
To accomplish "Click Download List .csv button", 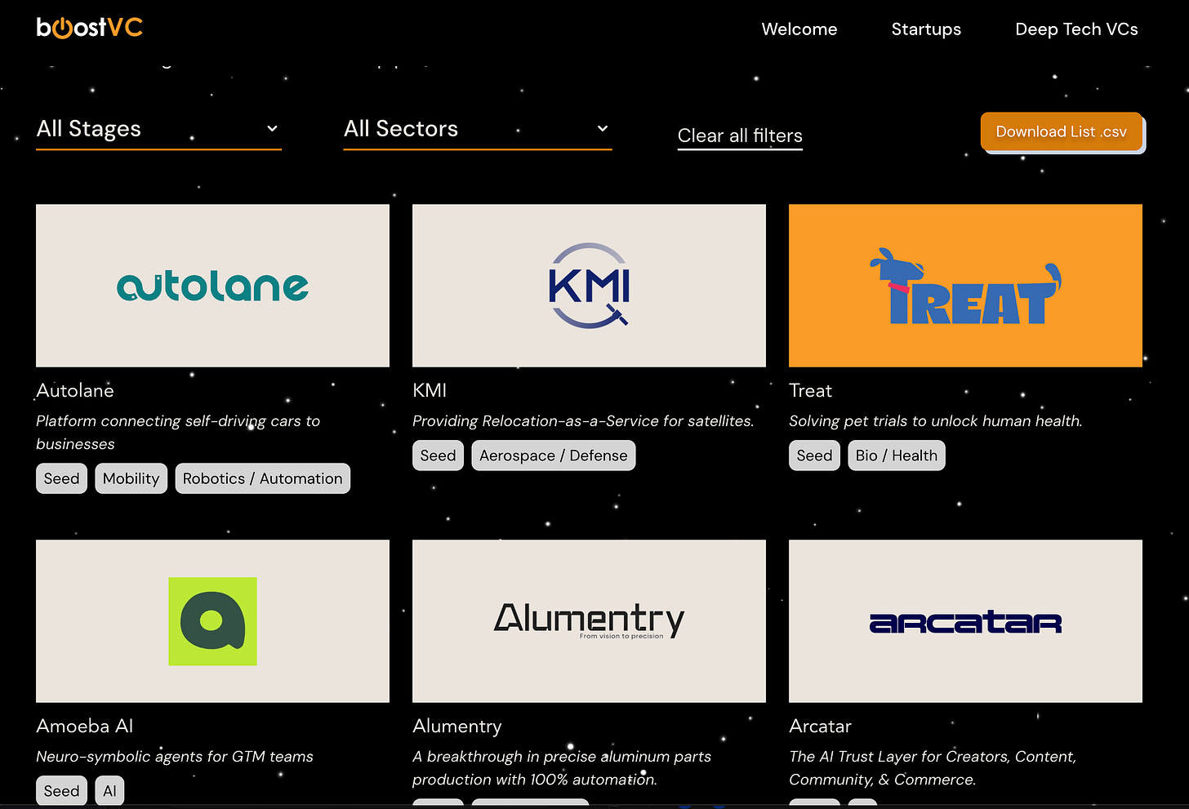I will point(1062,131).
